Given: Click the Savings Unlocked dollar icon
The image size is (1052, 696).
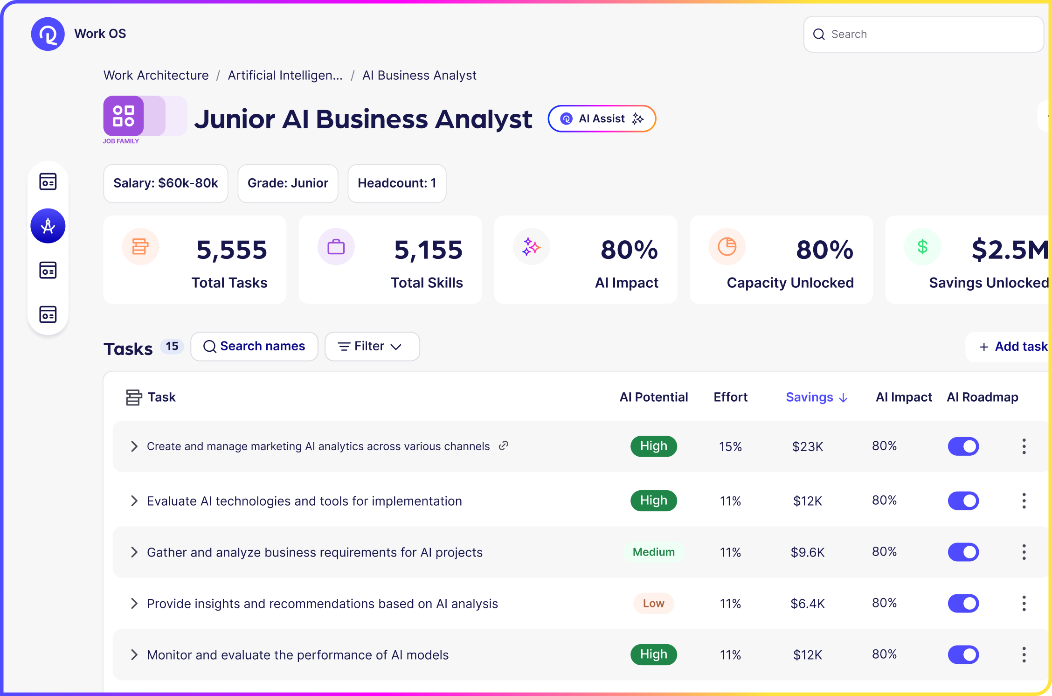Looking at the screenshot, I should click(922, 247).
